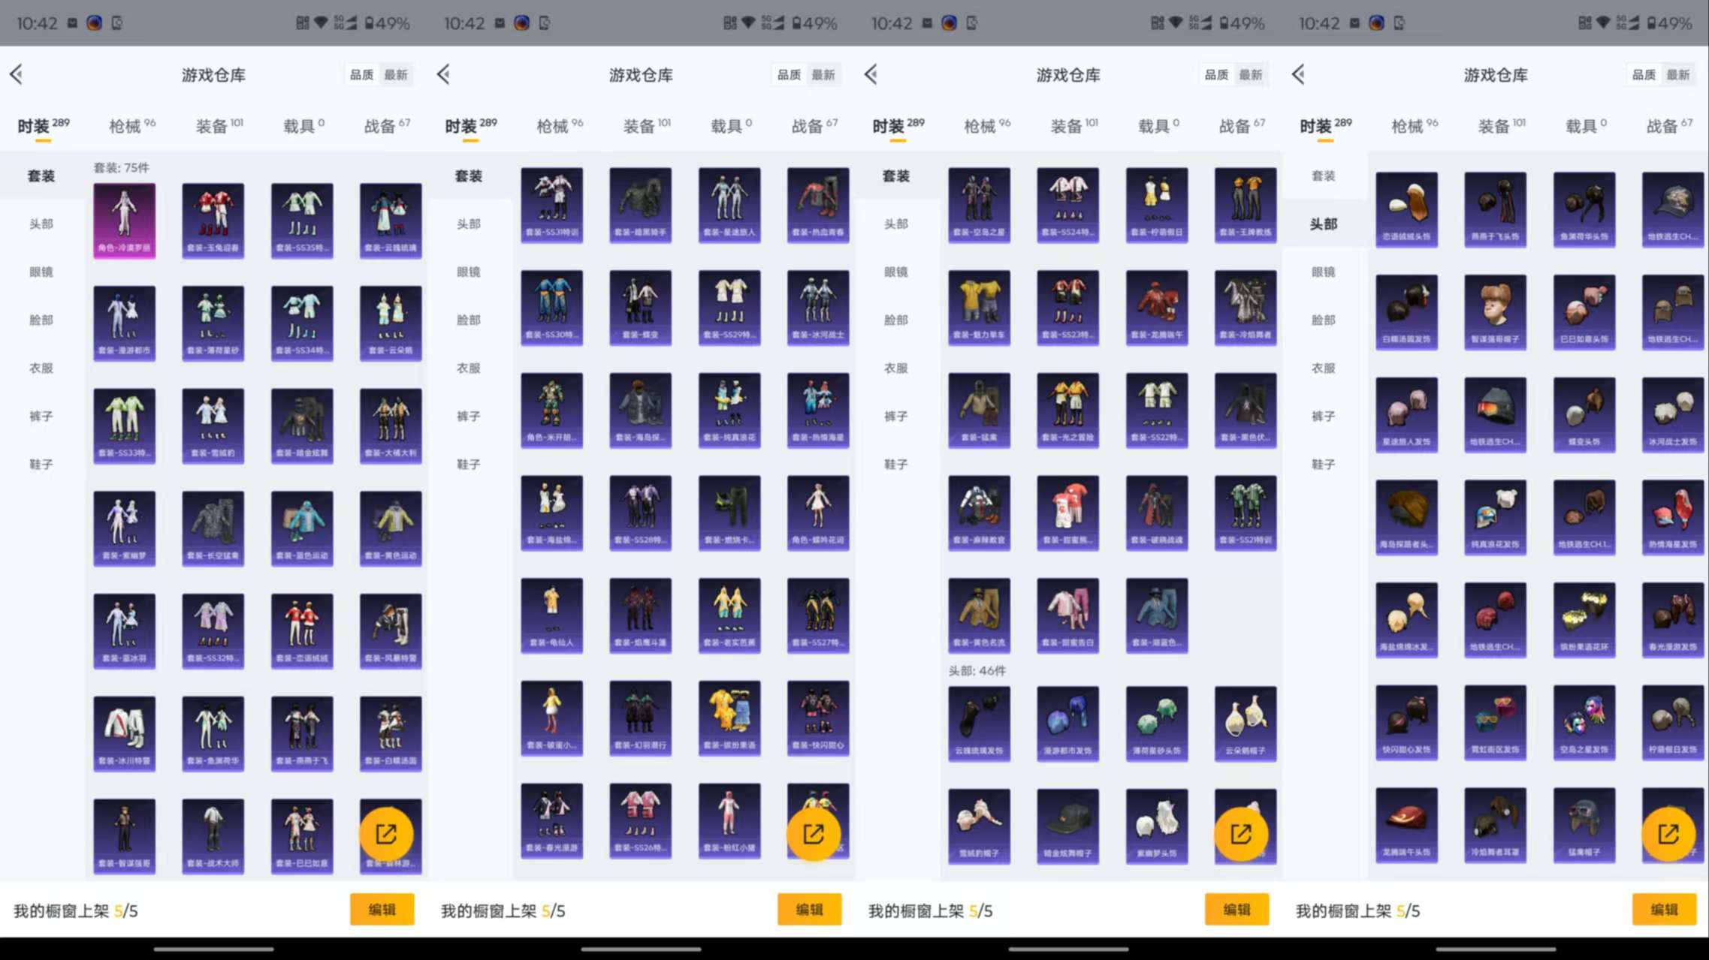Select the 套装-黄色运动 outfit

coord(390,528)
